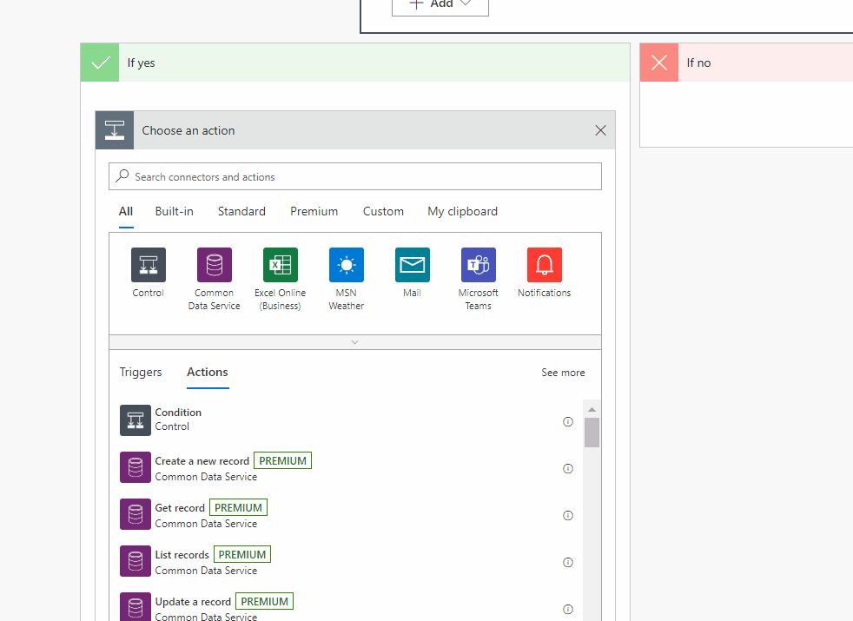Click the search connectors input field

pos(347,175)
